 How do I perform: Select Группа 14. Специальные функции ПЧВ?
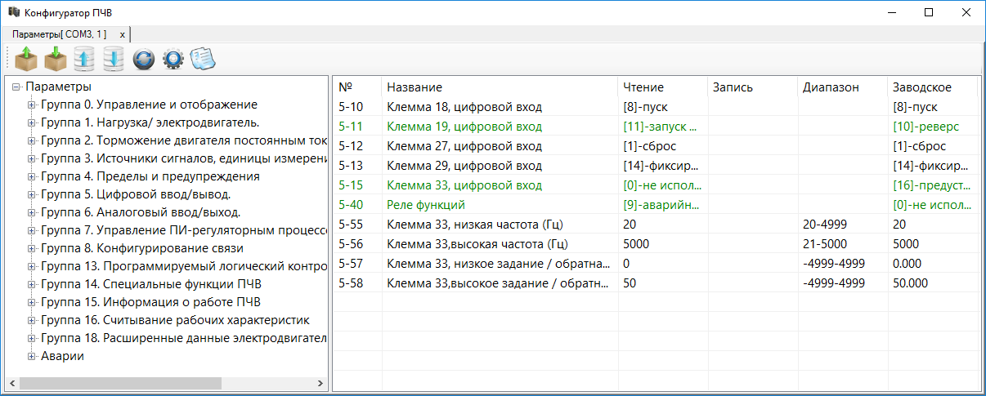click(150, 284)
